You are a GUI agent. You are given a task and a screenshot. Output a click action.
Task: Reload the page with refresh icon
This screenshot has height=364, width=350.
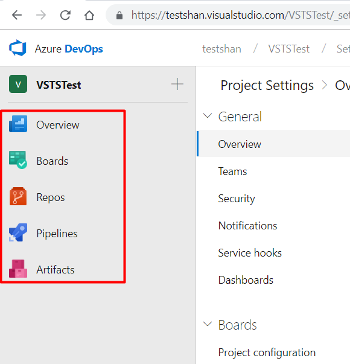pos(65,16)
